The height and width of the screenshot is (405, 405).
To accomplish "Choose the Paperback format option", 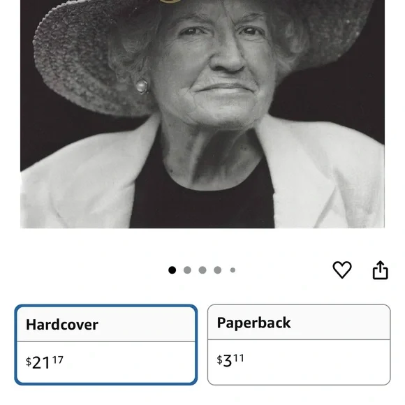I will click(x=299, y=345).
